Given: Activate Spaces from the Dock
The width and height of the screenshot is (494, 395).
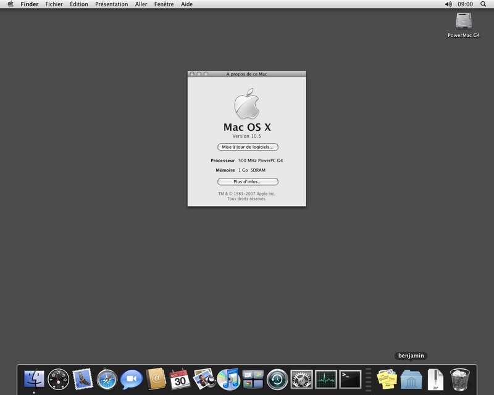Looking at the screenshot, I should pos(253,378).
